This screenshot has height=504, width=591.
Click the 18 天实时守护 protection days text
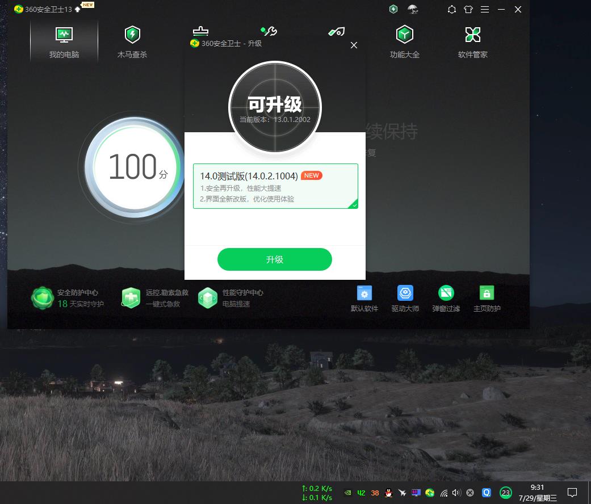click(x=81, y=304)
